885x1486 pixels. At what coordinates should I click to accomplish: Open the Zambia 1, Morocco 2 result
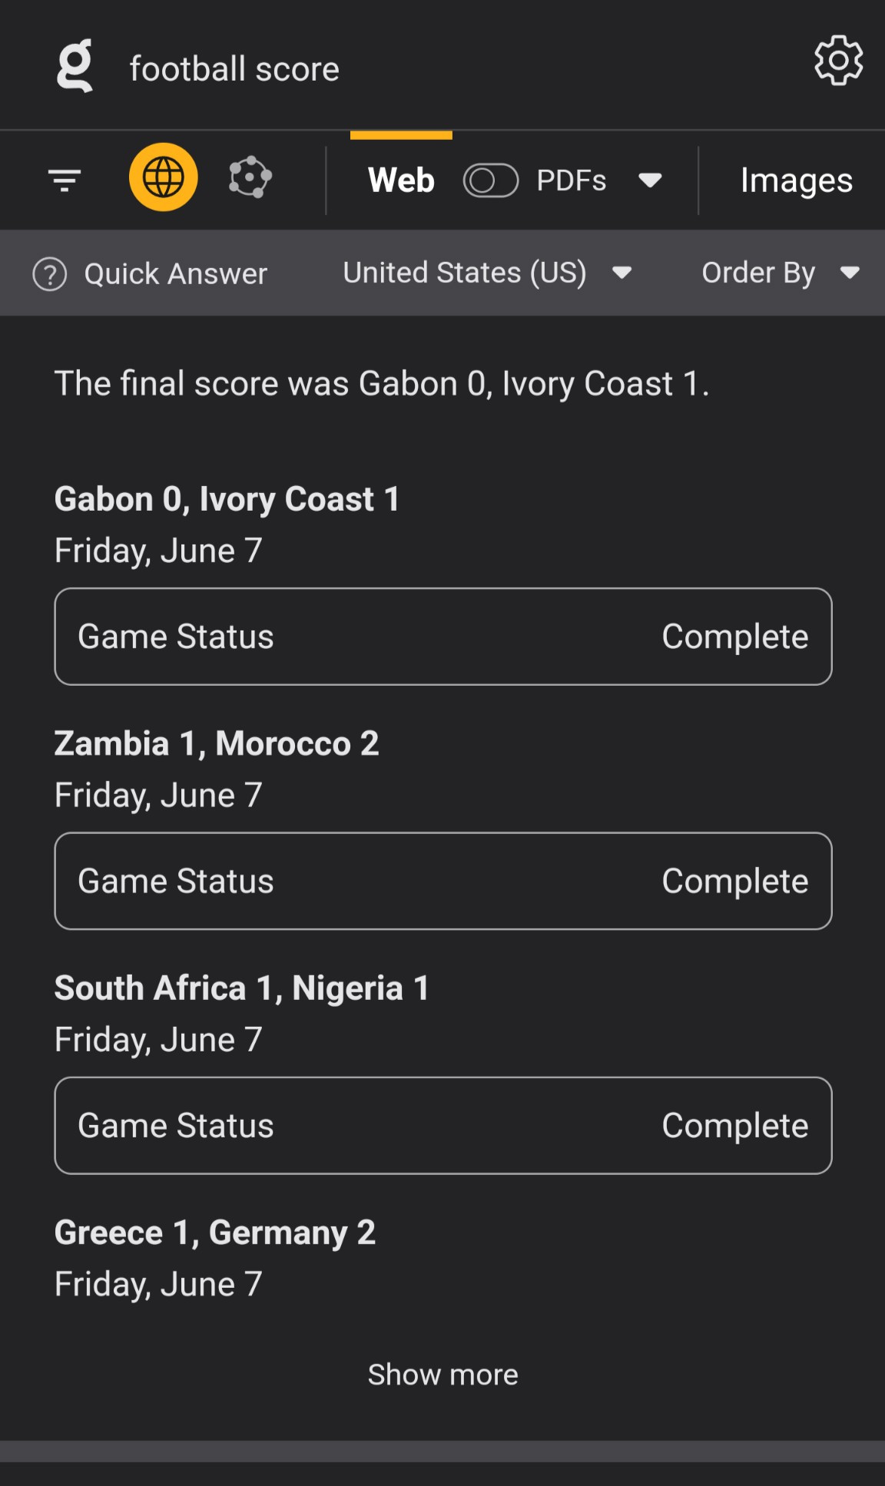(217, 744)
